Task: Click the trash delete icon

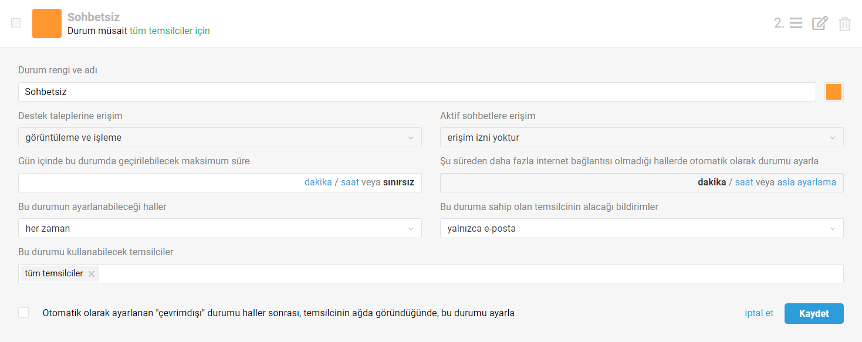Action: [x=844, y=24]
